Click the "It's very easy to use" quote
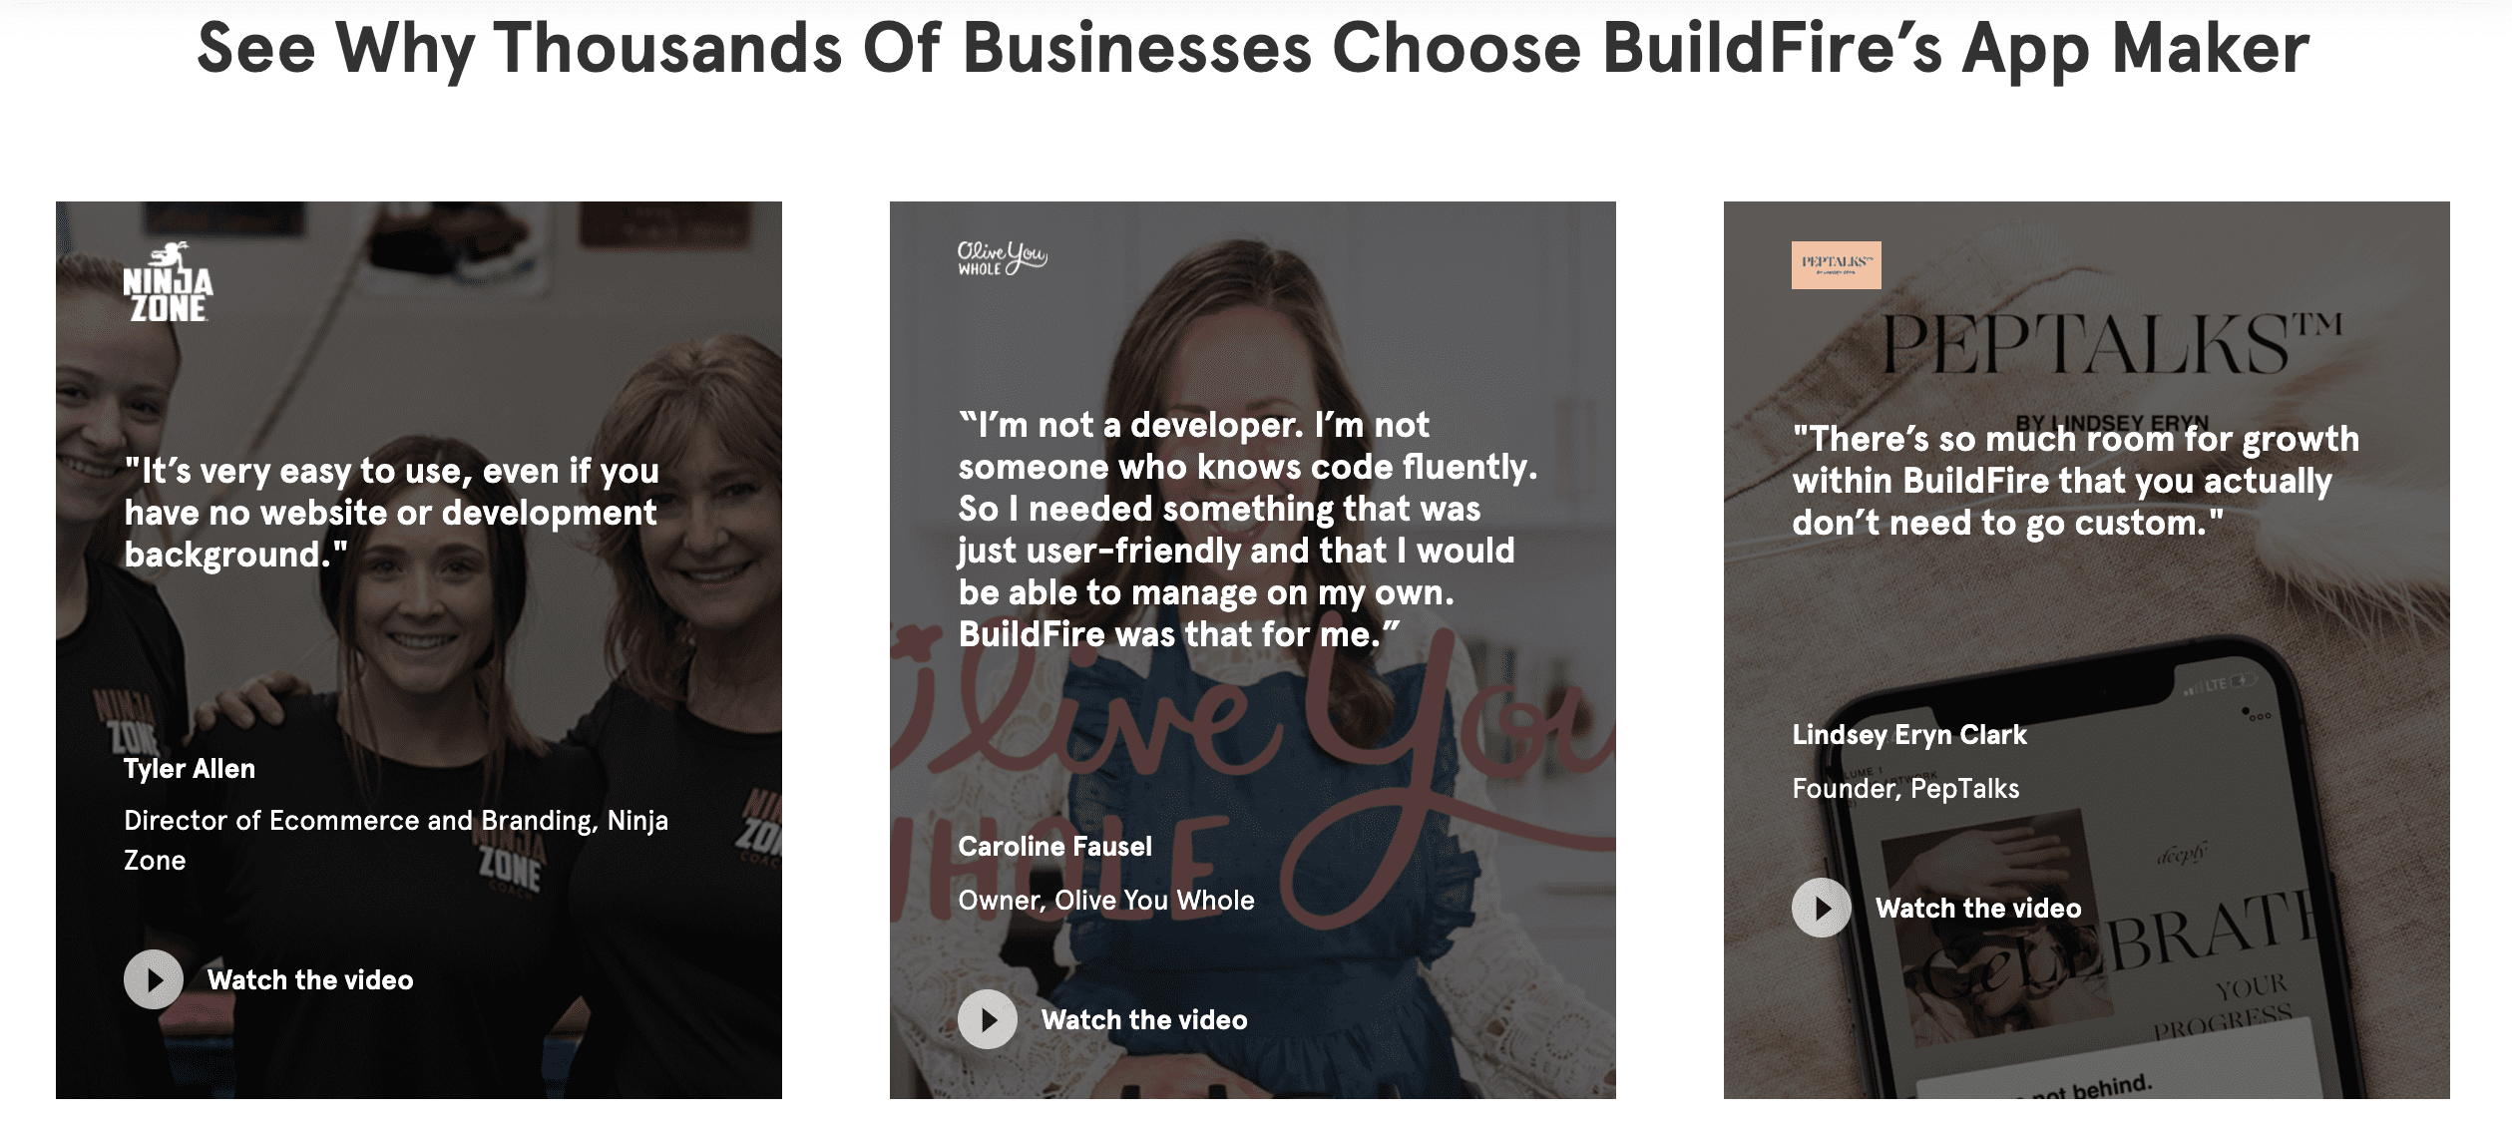 (391, 513)
